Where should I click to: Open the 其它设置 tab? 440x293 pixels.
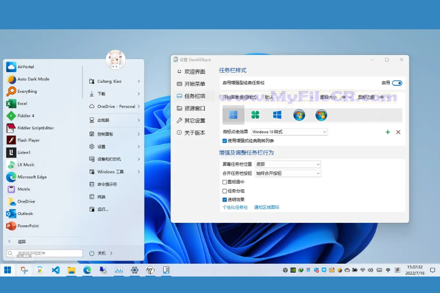pos(191,121)
